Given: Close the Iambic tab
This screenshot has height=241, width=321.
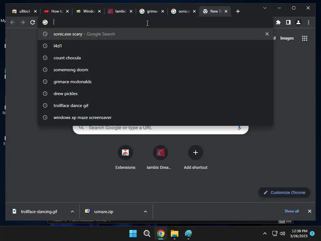Looking at the screenshot, I should [131, 11].
